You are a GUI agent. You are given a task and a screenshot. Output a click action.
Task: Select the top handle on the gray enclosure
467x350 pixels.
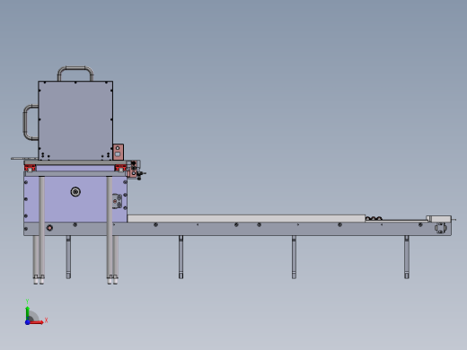tap(75, 74)
